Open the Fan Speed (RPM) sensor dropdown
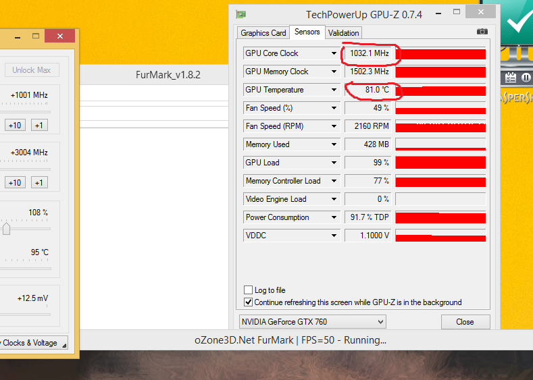Image resolution: width=533 pixels, height=380 pixels. (334, 126)
